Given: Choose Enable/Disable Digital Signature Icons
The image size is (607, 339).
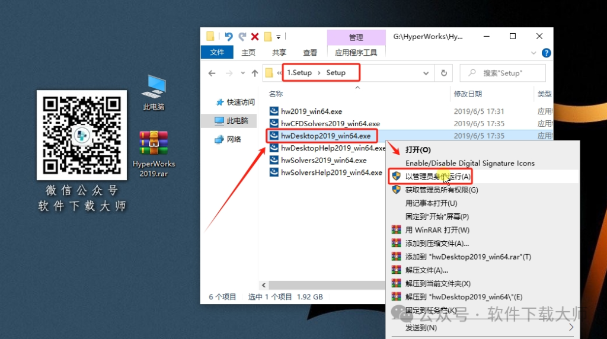Looking at the screenshot, I should point(483,164).
